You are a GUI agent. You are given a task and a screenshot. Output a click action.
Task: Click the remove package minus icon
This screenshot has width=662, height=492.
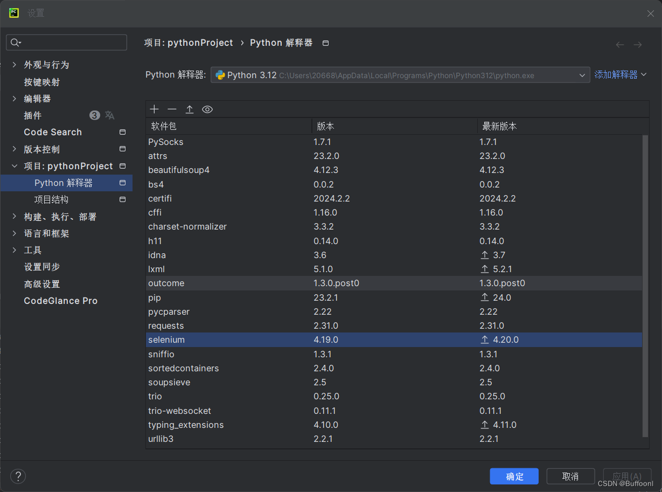coord(172,109)
